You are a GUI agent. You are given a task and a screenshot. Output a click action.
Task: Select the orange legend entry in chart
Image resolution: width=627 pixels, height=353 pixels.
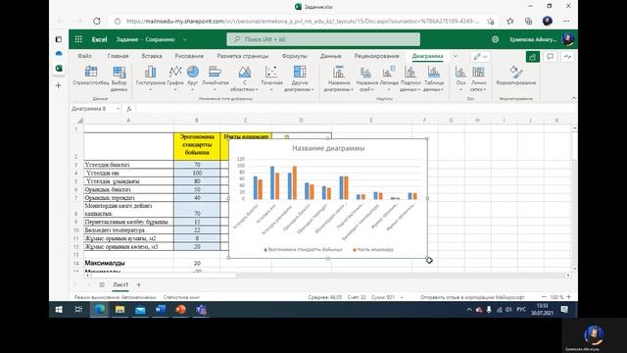pos(373,249)
